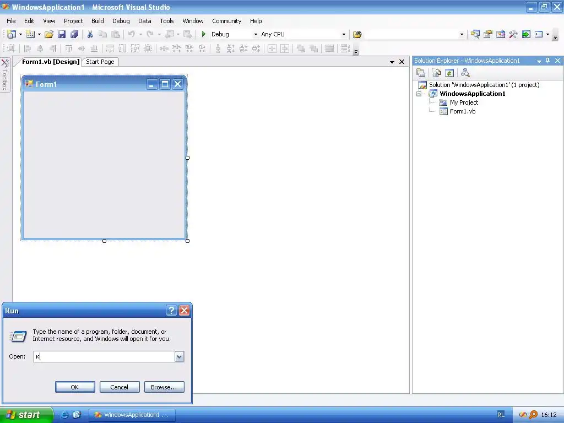Click the Redo arrow icon
This screenshot has width=564, height=423.
150,34
